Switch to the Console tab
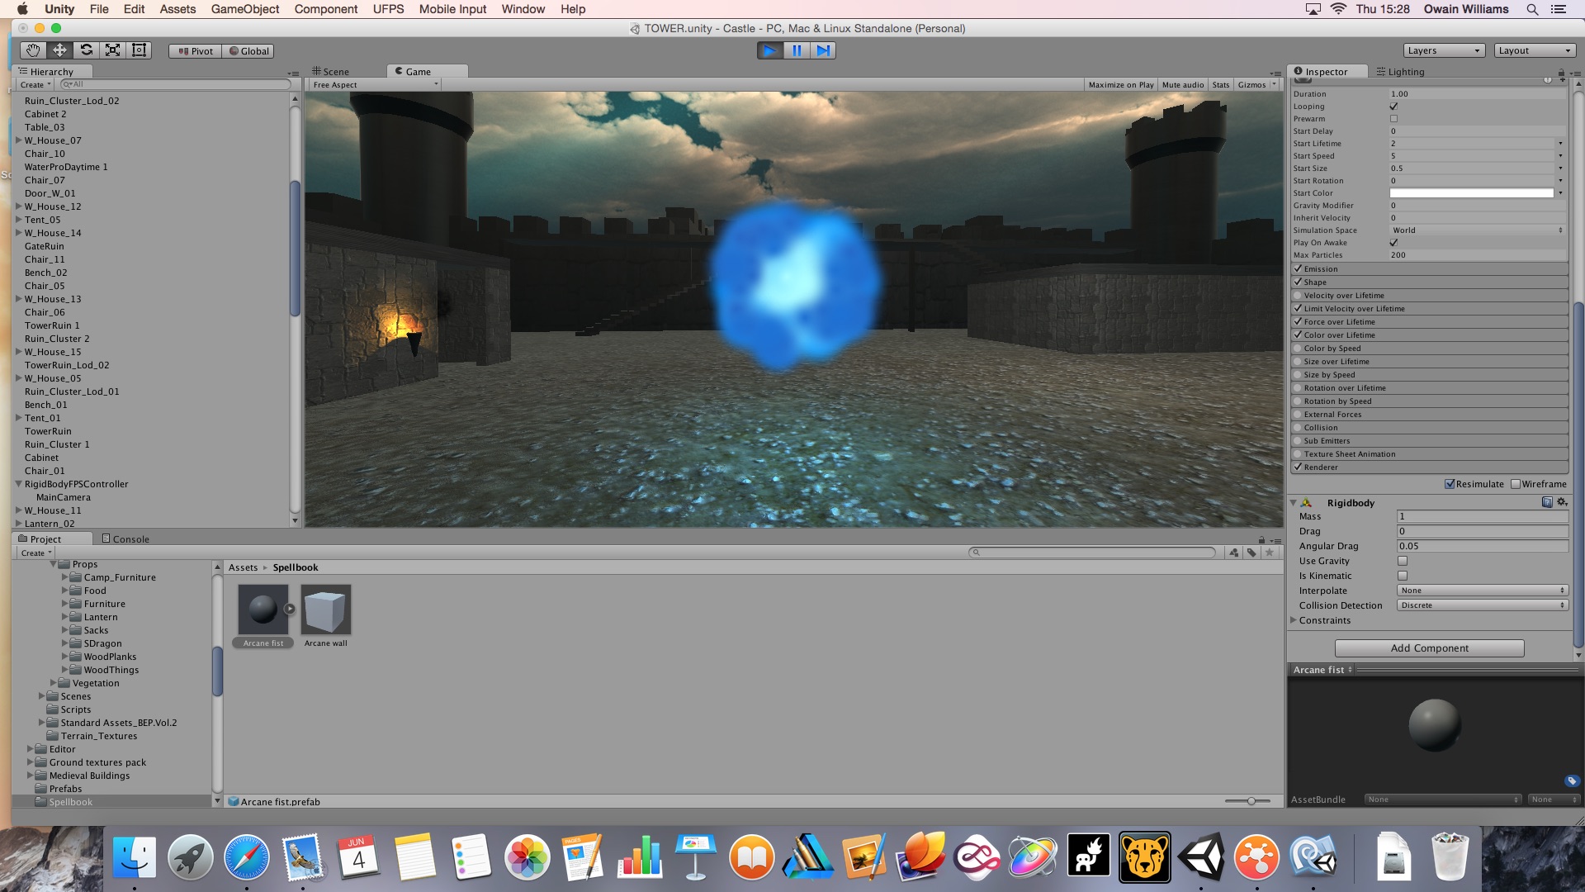This screenshot has height=892, width=1585. [125, 539]
